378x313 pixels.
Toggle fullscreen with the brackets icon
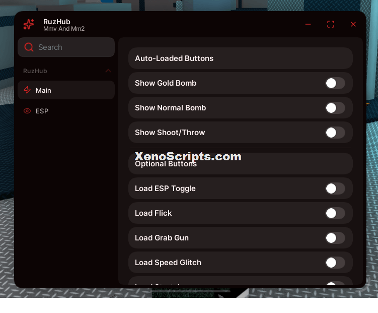point(331,24)
